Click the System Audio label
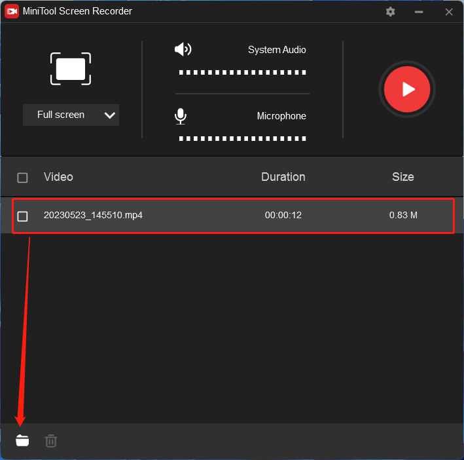Viewport: 464px width, 460px height. [277, 50]
